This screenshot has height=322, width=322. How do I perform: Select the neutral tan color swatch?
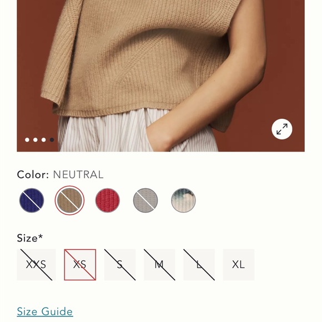tap(69, 200)
